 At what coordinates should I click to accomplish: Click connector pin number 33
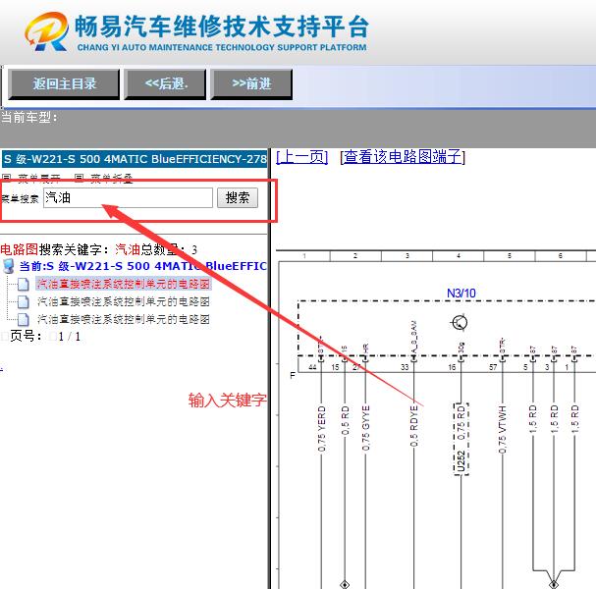pos(405,367)
